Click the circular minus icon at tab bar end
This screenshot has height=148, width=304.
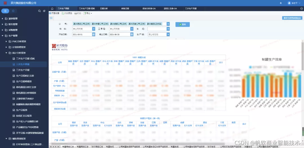point(301,9)
